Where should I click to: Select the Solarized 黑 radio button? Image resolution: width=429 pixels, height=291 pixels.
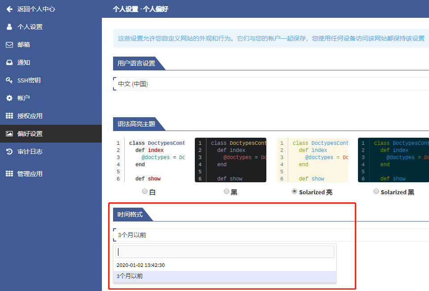pyautogui.click(x=376, y=191)
